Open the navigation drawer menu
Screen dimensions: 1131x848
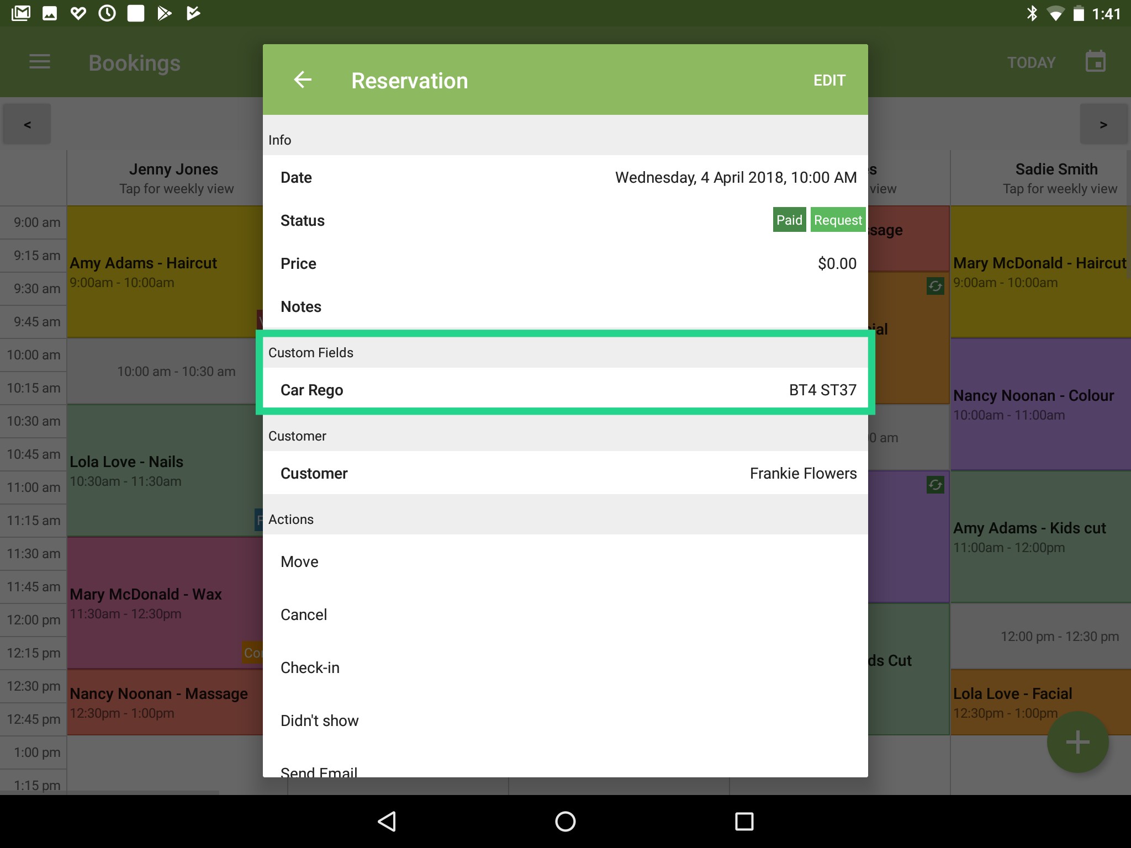[x=39, y=62]
